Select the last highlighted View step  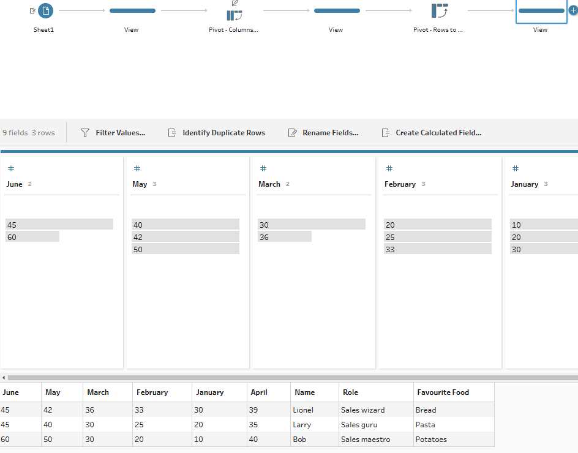tap(541, 10)
